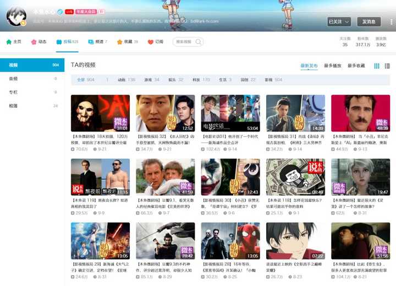Open the Saw puppet thumbnail 31:01
Viewport: 396px width, 286px height.
pyautogui.click(x=100, y=113)
